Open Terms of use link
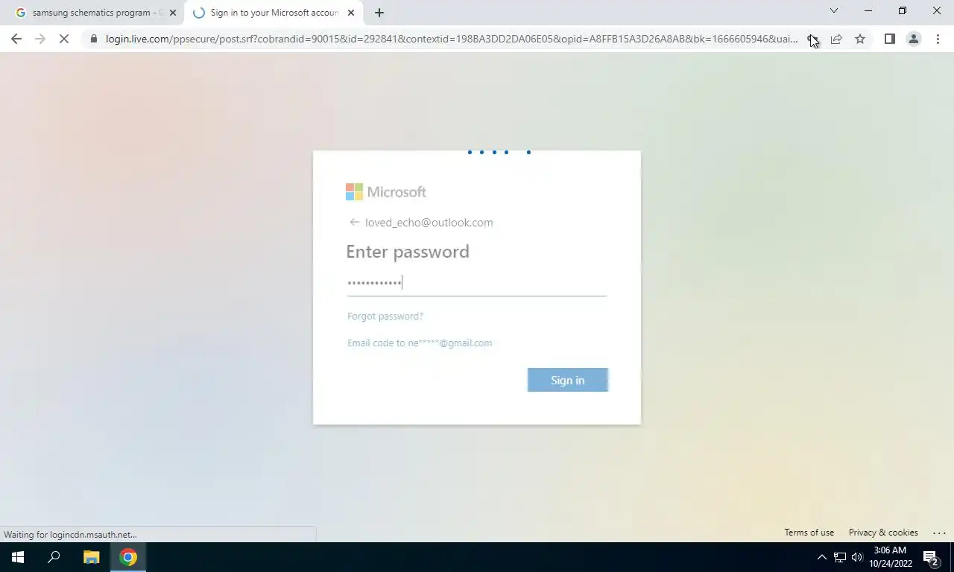Viewport: 954px width, 572px height. [809, 533]
